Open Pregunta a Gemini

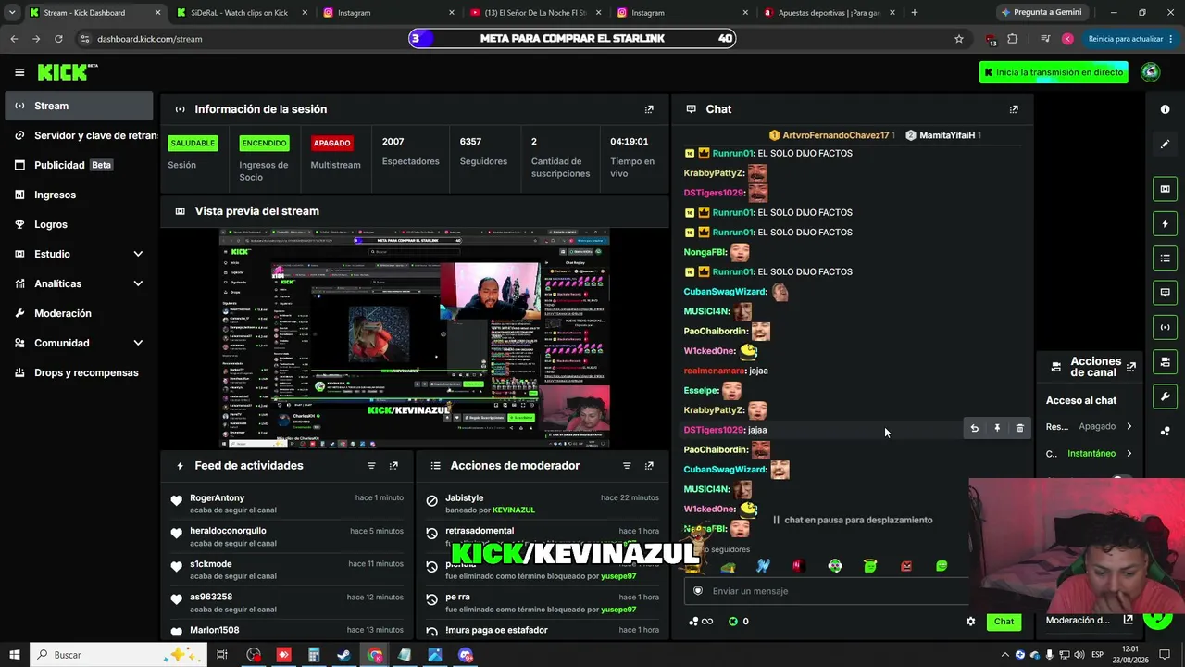coord(1040,13)
